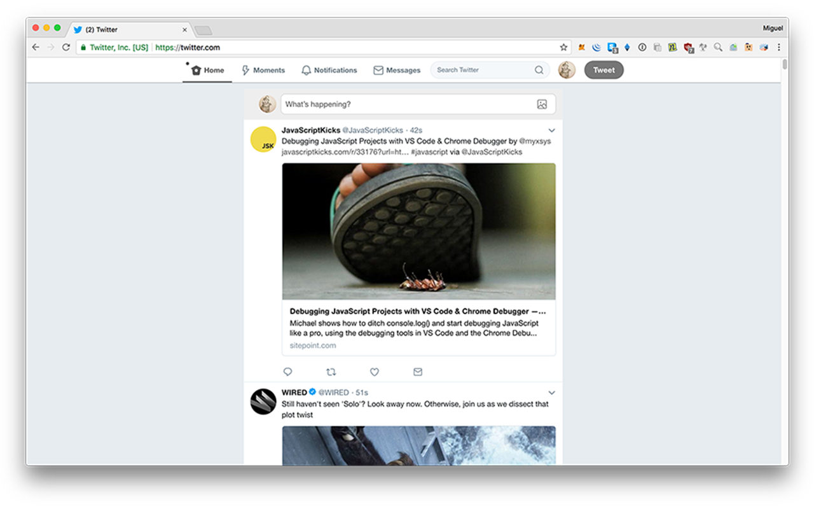This screenshot has width=814, height=509.
Task: Expand options chevron on WIRED tweet
Action: pyautogui.click(x=551, y=393)
